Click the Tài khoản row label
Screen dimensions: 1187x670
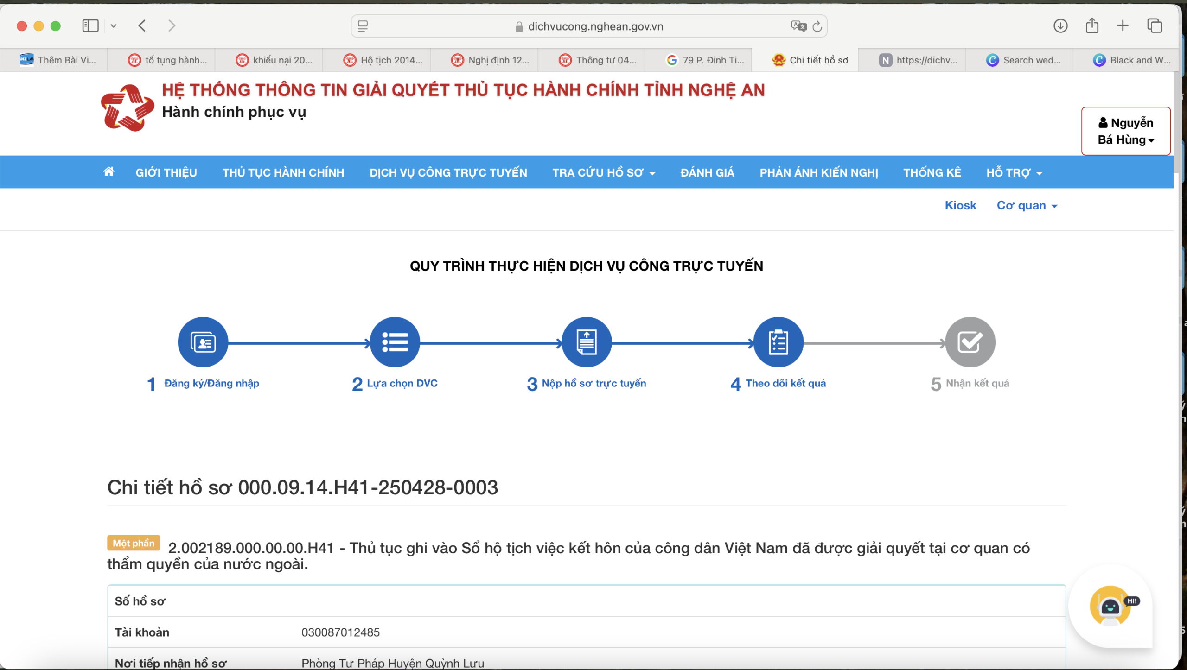coord(142,632)
